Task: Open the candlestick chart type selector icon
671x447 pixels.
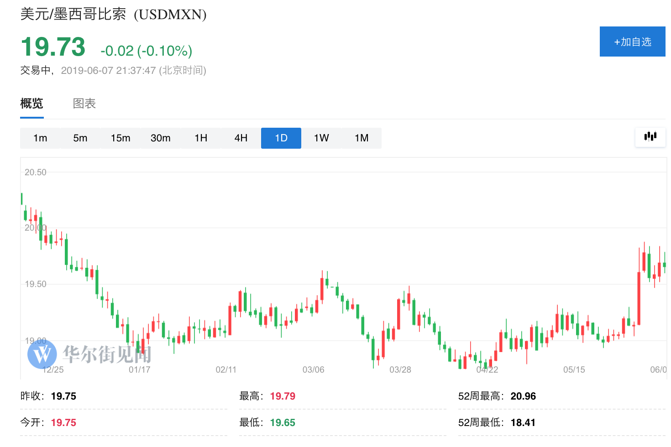Action: pyautogui.click(x=650, y=136)
